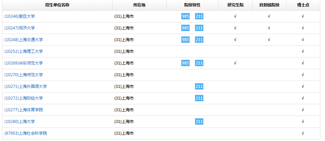Click 同济大学 研究生院 checkmark
Viewport: 325px width, 141px height.
click(235, 28)
